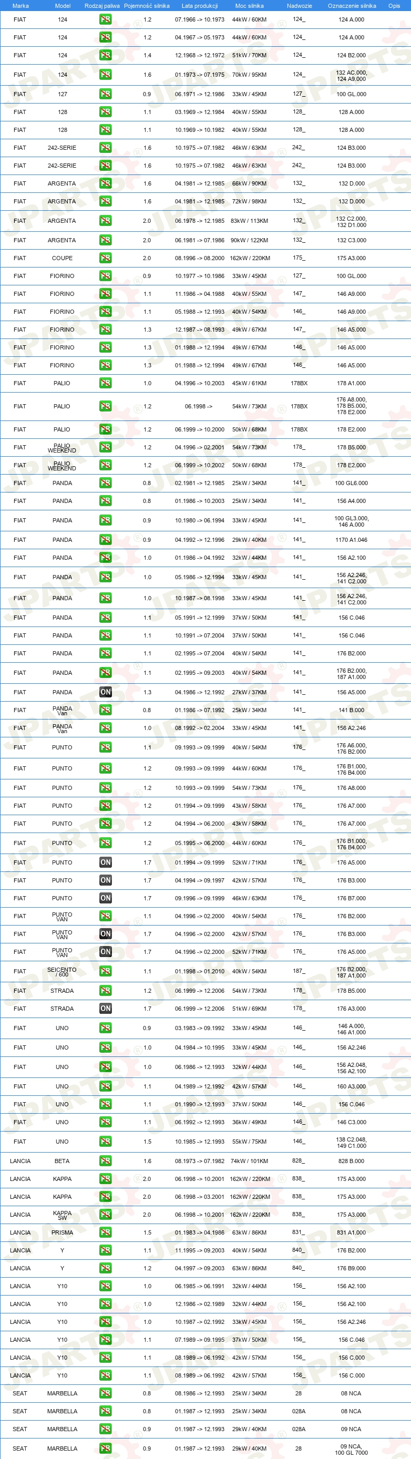Click the '178 A1.000' engine code cell
Image resolution: width=411 pixels, height=1459 pixels.
[x=352, y=383]
